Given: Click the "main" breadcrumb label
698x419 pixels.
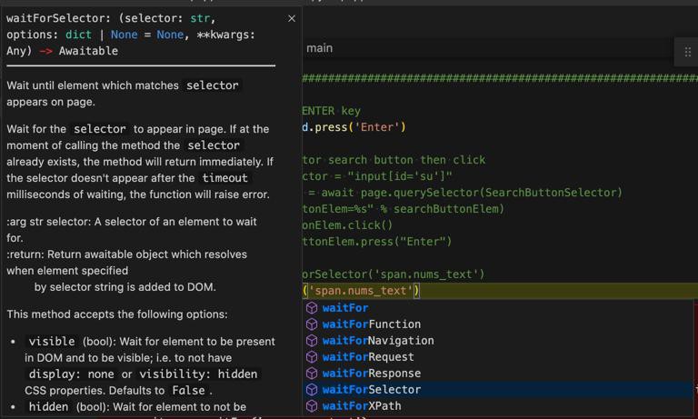Looking at the screenshot, I should [319, 48].
